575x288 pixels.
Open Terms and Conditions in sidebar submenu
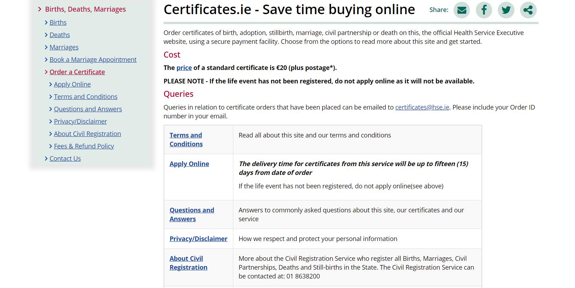click(86, 96)
